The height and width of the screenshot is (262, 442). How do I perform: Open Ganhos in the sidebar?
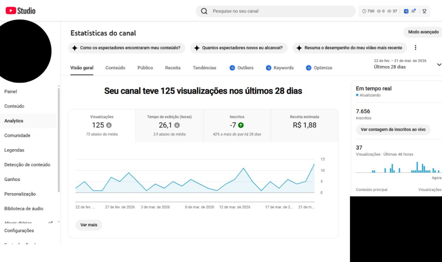28,179
